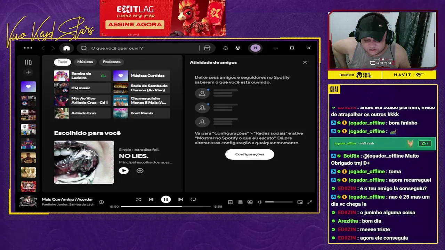
Task: Toggle the Now Playing view icon
Action: 230,202
